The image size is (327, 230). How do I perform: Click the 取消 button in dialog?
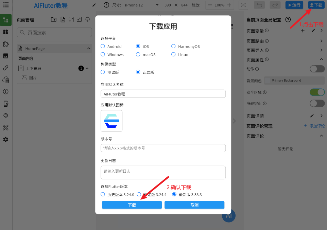point(194,205)
